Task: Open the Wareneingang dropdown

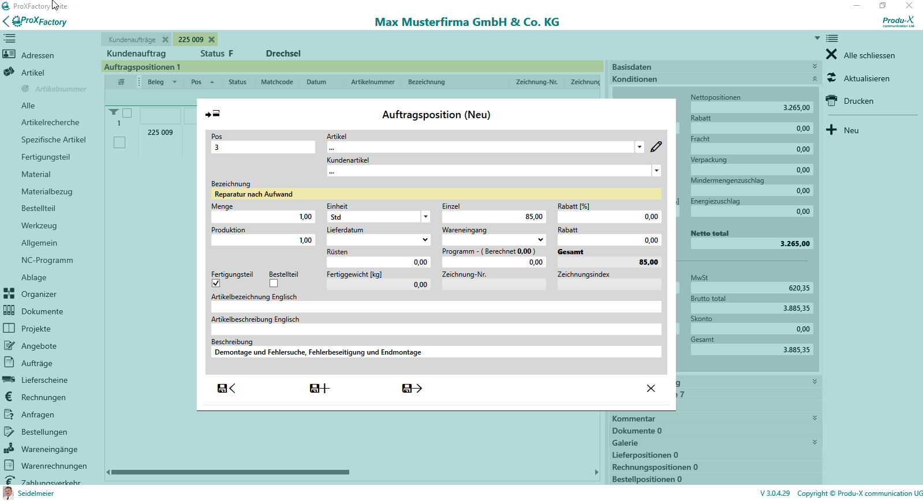Action: pos(541,240)
